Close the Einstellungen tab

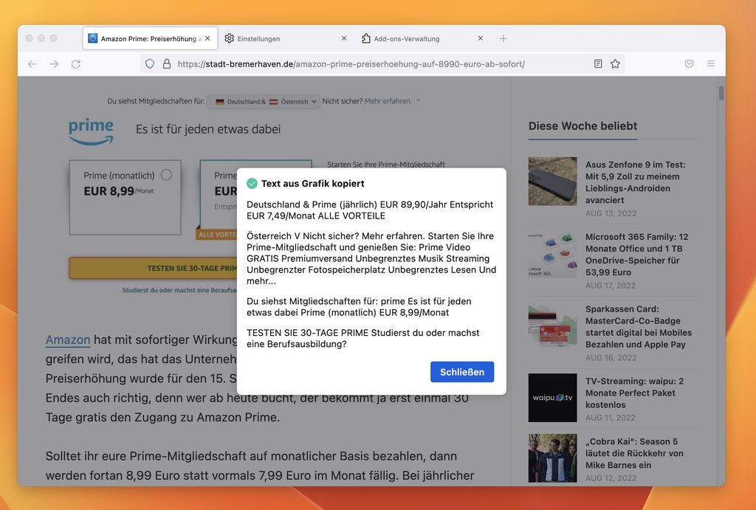coord(343,38)
